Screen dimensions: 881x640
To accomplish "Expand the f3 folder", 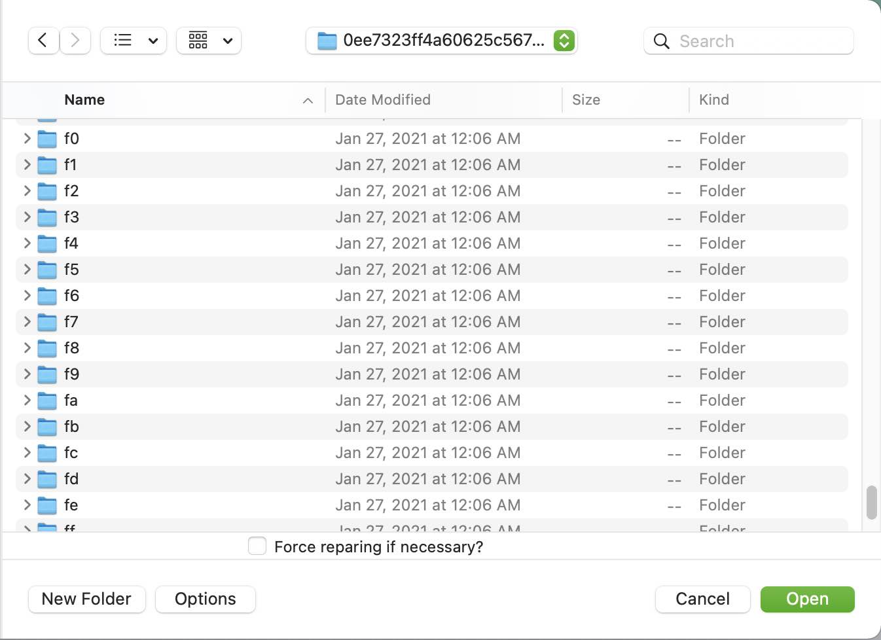I will click(27, 217).
